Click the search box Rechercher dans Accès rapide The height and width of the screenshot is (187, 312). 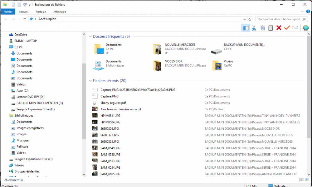coord(281,19)
